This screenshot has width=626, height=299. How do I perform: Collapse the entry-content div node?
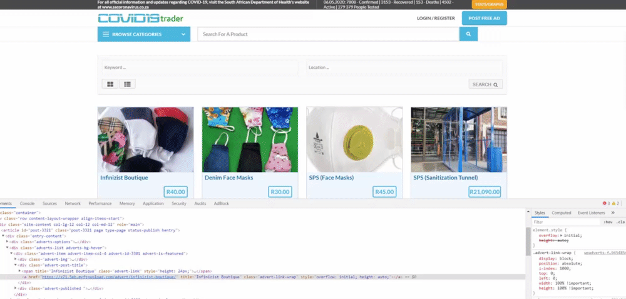[3, 236]
